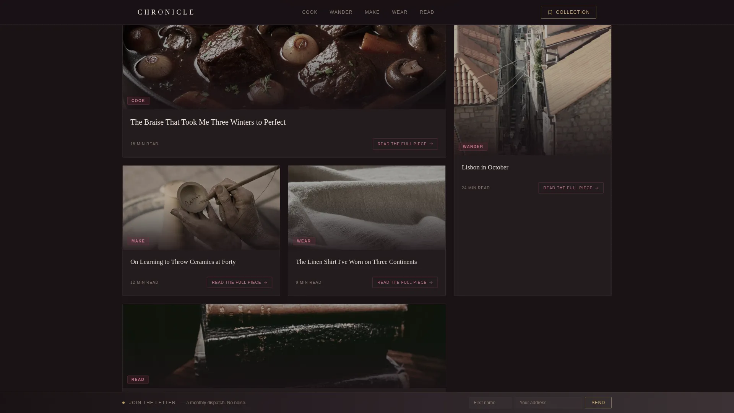Click the MAKE category tag

tap(138, 241)
